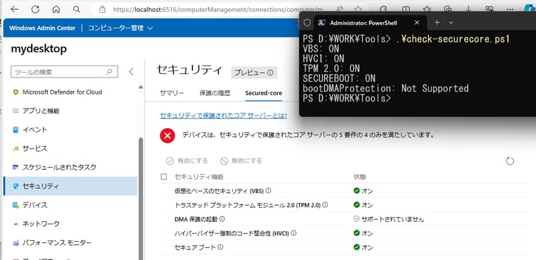Open browser extensions puzzle icon
The image size is (536, 260).
(x=384, y=9)
